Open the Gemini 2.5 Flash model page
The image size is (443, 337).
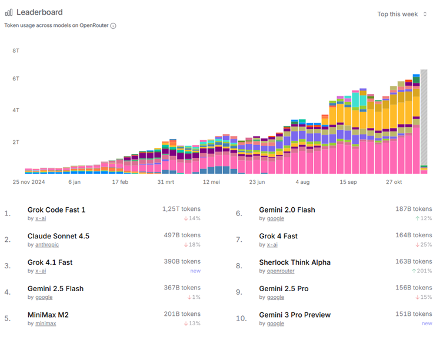(x=55, y=288)
